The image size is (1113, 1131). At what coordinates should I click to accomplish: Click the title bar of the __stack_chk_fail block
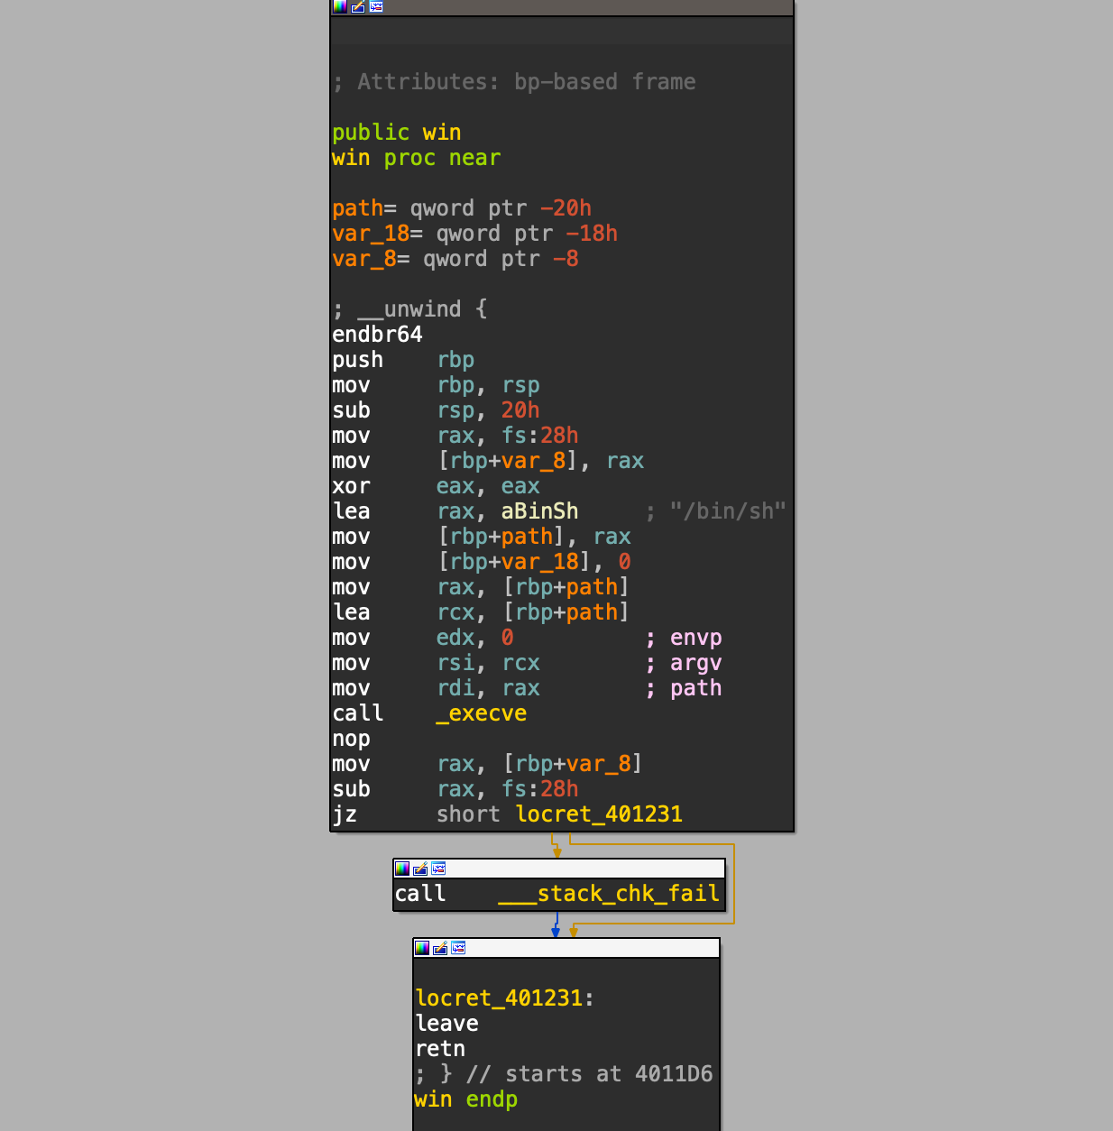pos(559,869)
